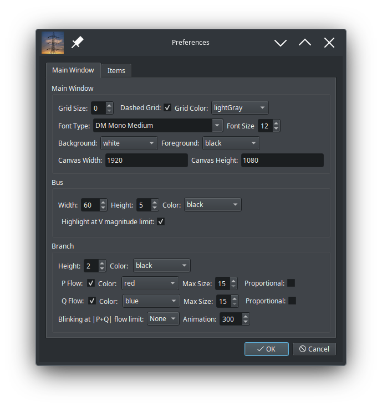Toggle the Dashed Grid checkbox
The height and width of the screenshot is (408, 382).
[x=167, y=108]
